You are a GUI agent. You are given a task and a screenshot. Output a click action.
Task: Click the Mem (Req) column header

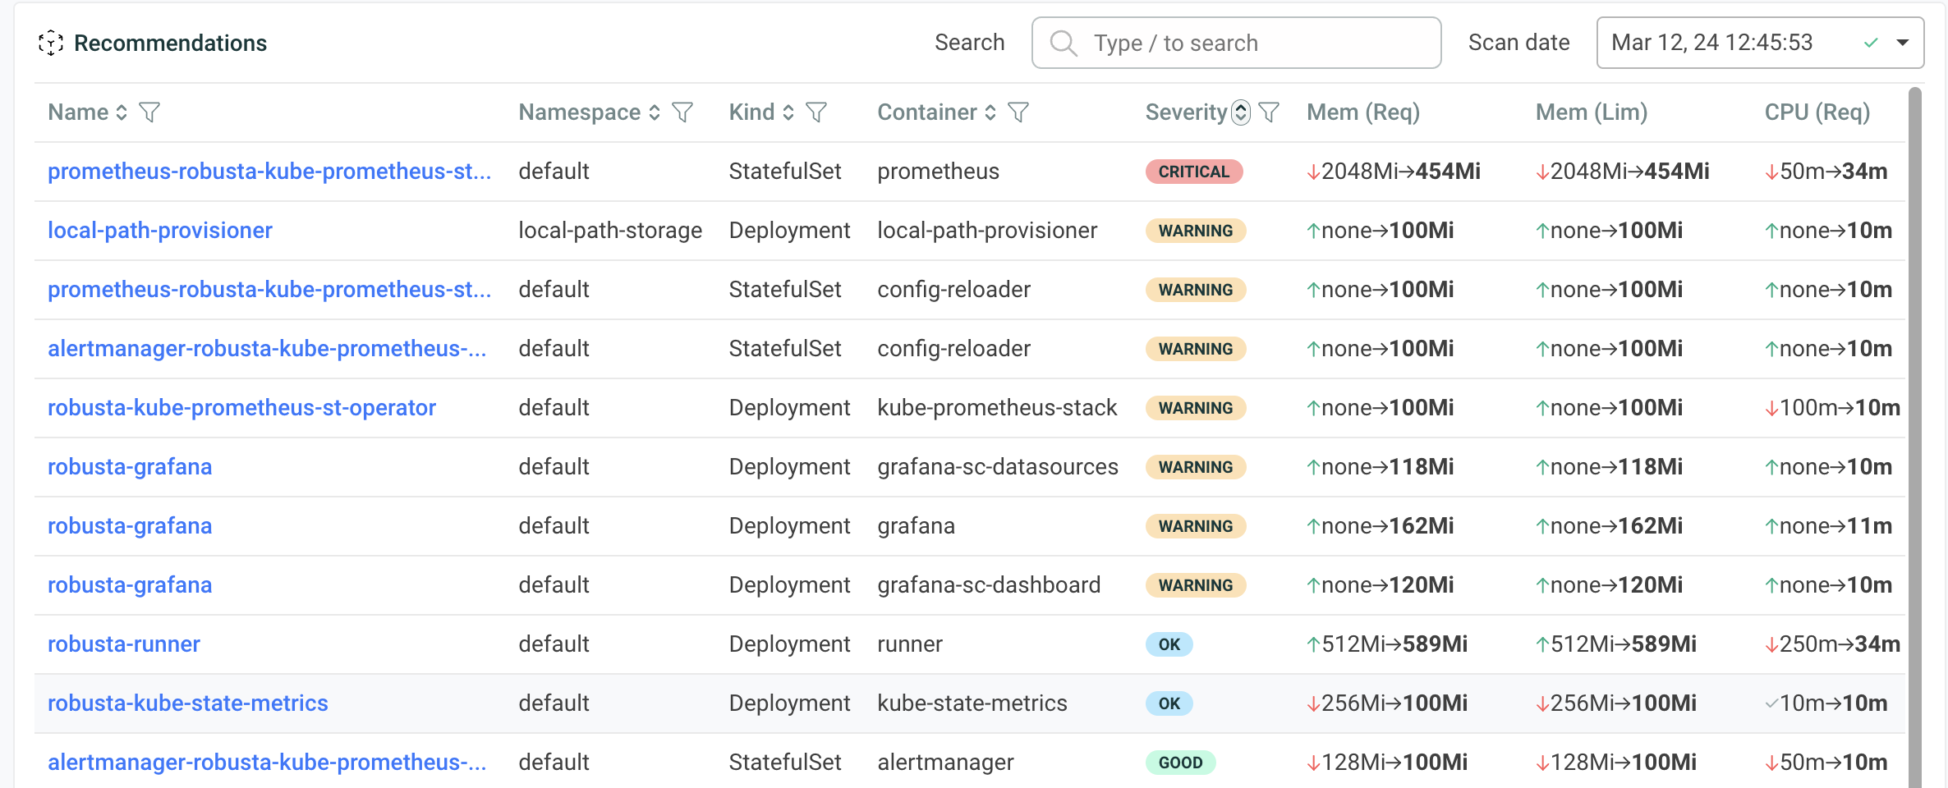[x=1363, y=112]
